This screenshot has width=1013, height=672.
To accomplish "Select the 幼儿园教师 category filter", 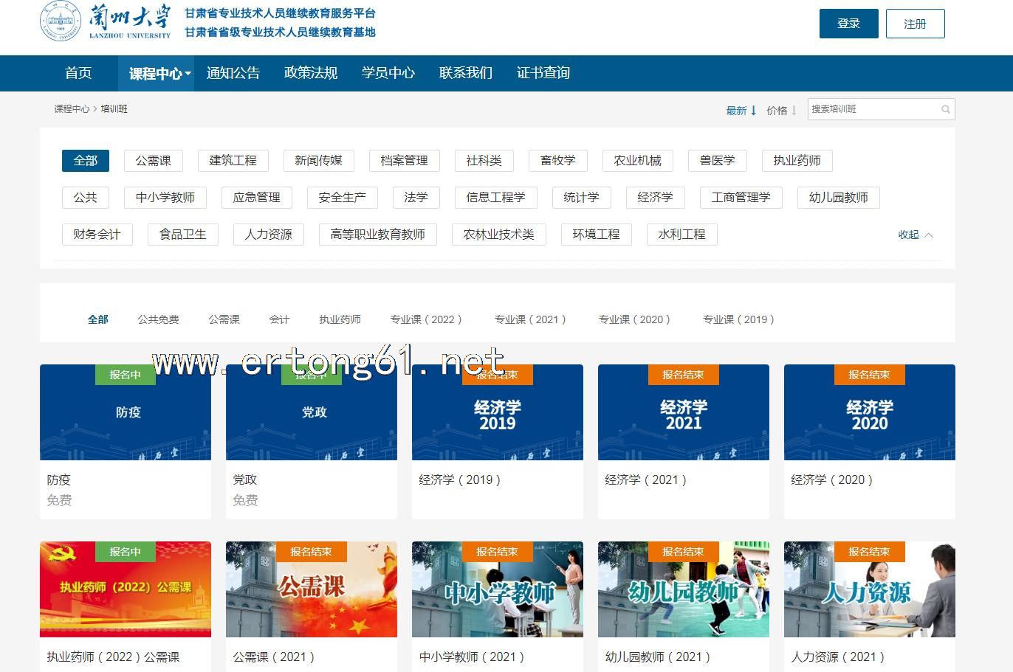I will coord(838,198).
